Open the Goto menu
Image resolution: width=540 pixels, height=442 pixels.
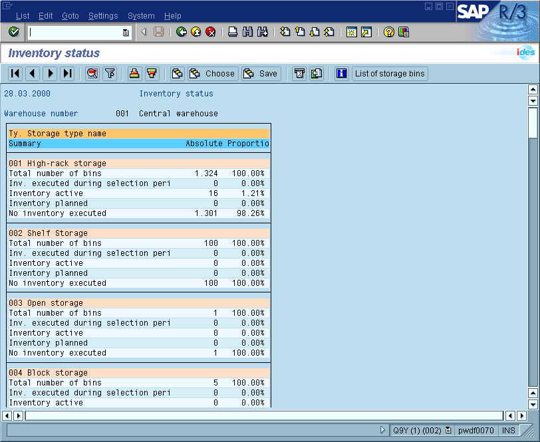click(70, 16)
